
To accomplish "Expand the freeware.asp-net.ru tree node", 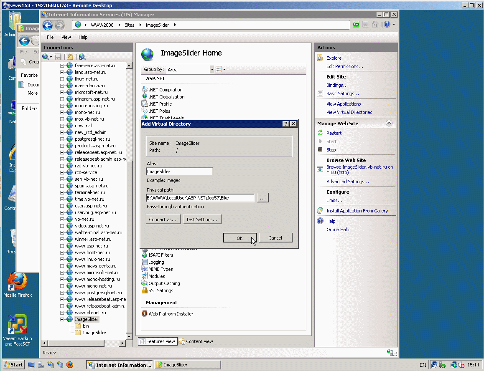I will click(62, 66).
